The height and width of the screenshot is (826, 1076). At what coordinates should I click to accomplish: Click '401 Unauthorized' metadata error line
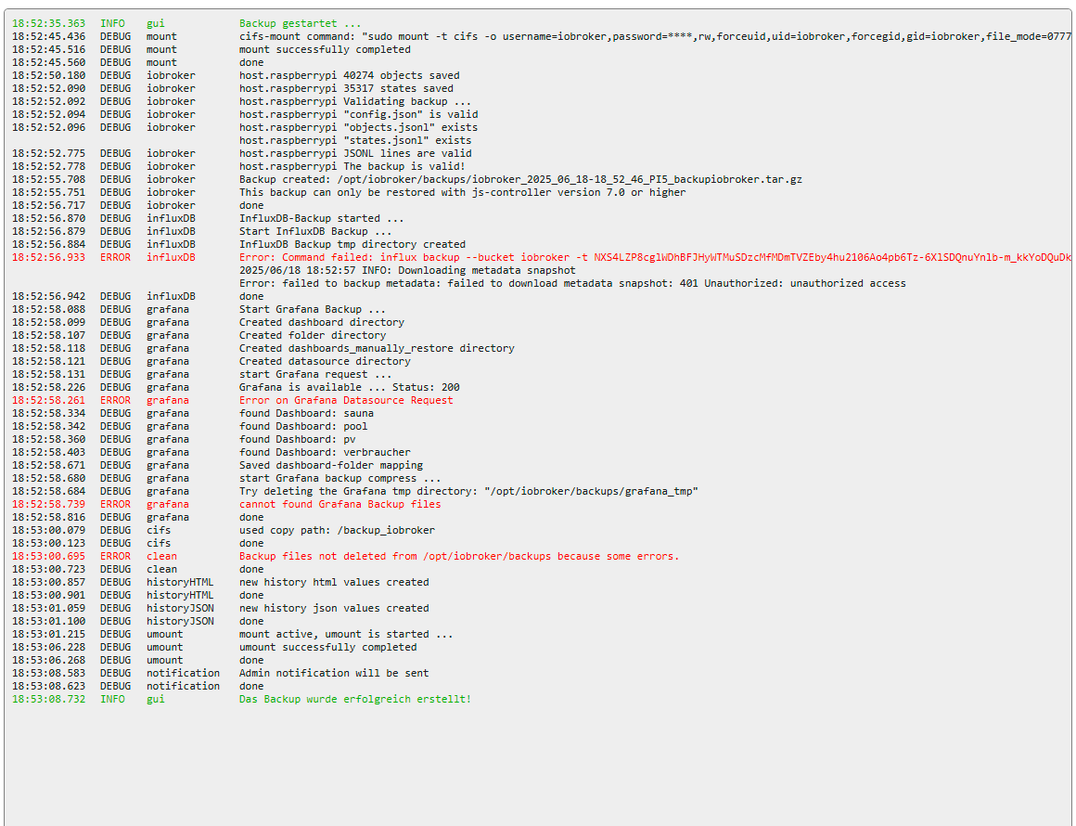coord(572,284)
